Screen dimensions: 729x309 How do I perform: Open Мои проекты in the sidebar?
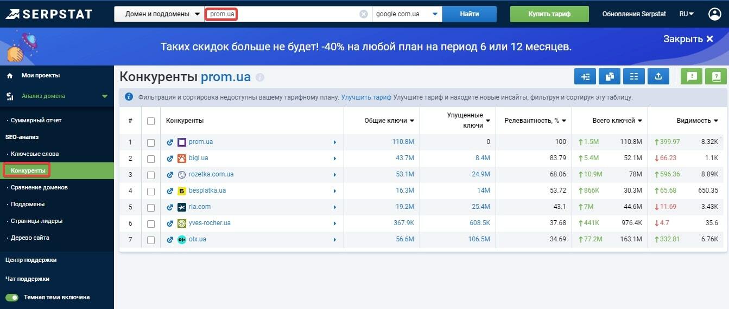click(41, 76)
